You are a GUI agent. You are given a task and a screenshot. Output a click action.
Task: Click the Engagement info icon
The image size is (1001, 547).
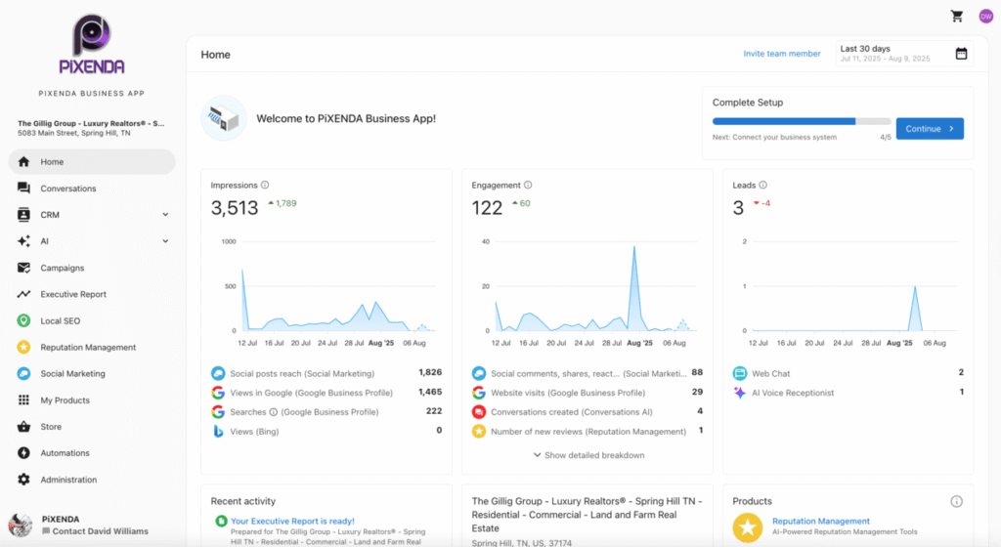pos(528,185)
